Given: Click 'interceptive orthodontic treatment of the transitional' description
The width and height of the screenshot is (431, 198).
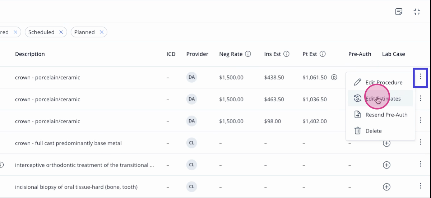Looking at the screenshot, I should 84,165.
